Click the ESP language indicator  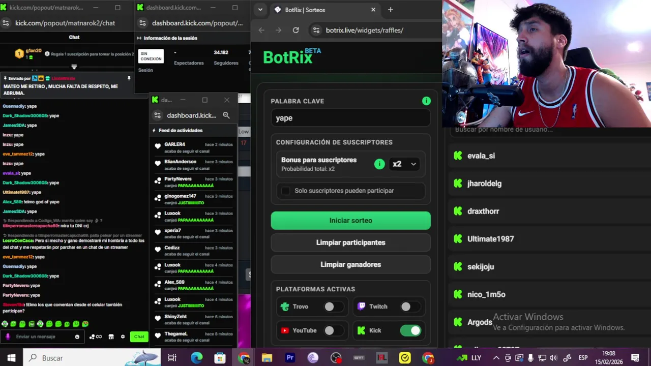583,358
